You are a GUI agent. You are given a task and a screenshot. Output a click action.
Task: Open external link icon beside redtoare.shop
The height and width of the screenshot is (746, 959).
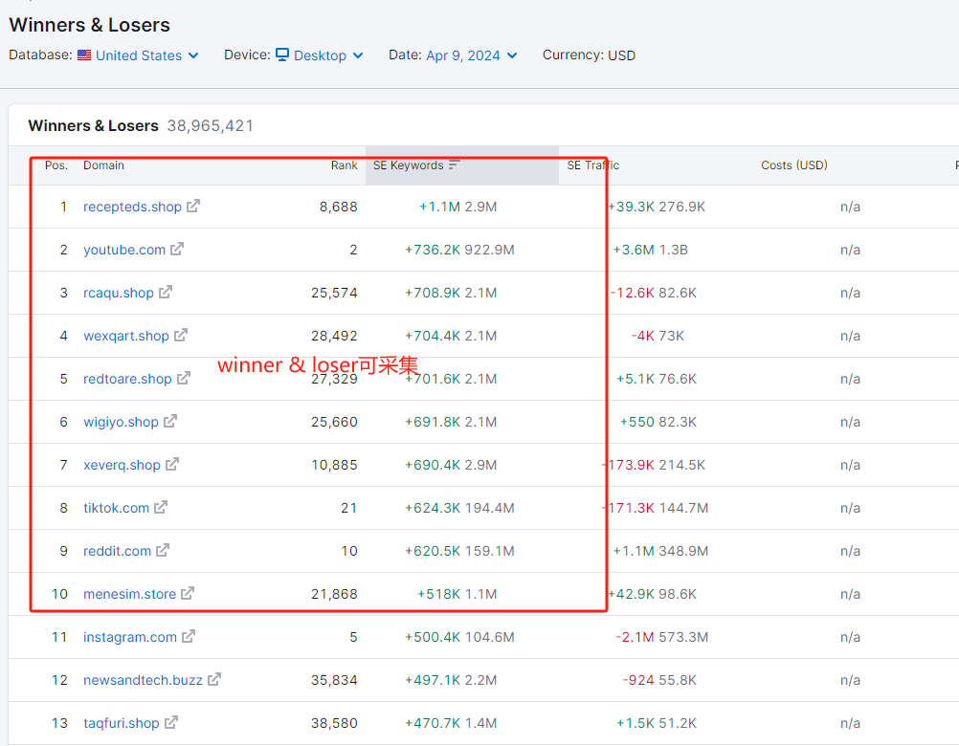(x=184, y=378)
